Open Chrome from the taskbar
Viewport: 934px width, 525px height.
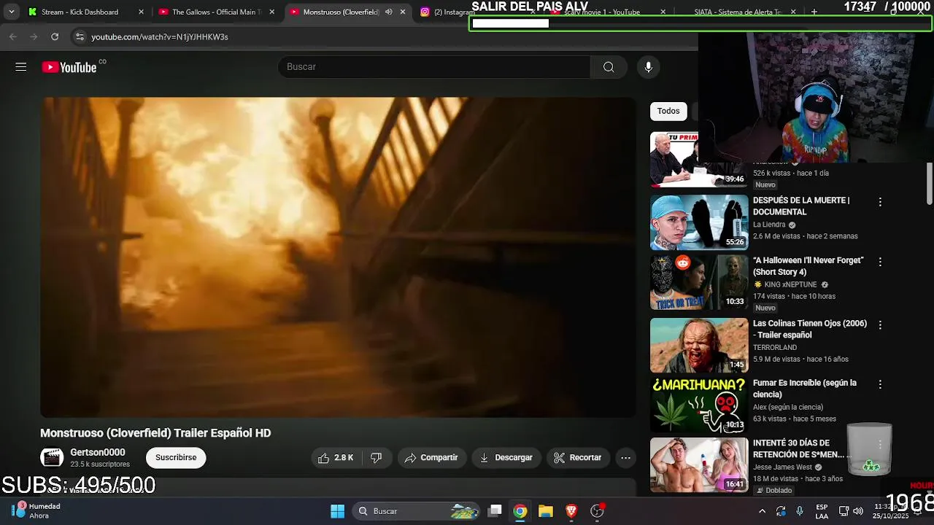click(x=520, y=511)
